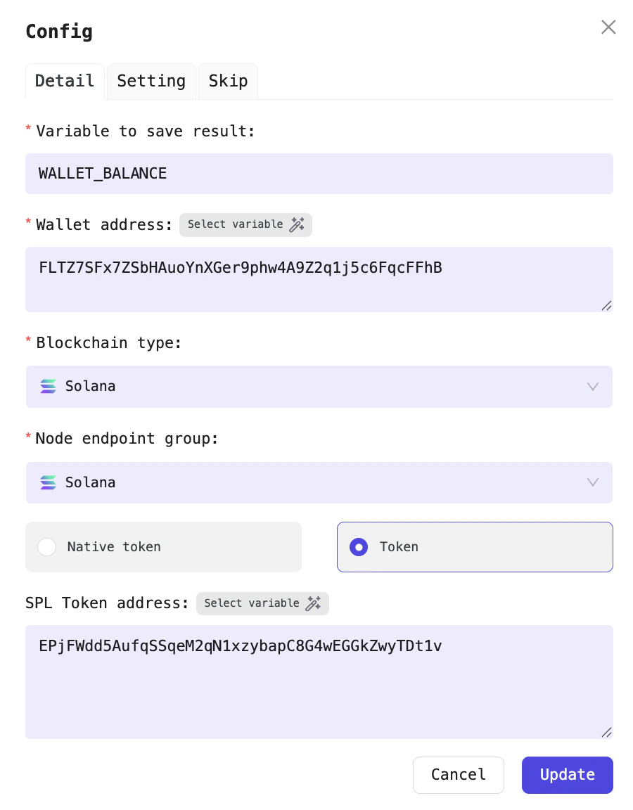Click the WALLET_BALANCE variable input field
The image size is (633, 810).
tap(319, 174)
